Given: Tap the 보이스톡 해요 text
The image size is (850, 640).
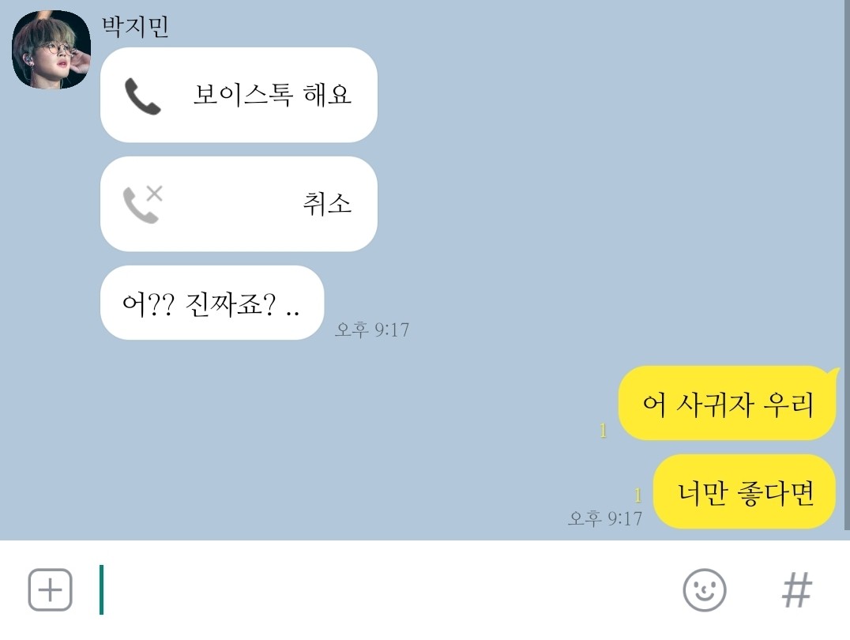Looking at the screenshot, I should click(272, 94).
